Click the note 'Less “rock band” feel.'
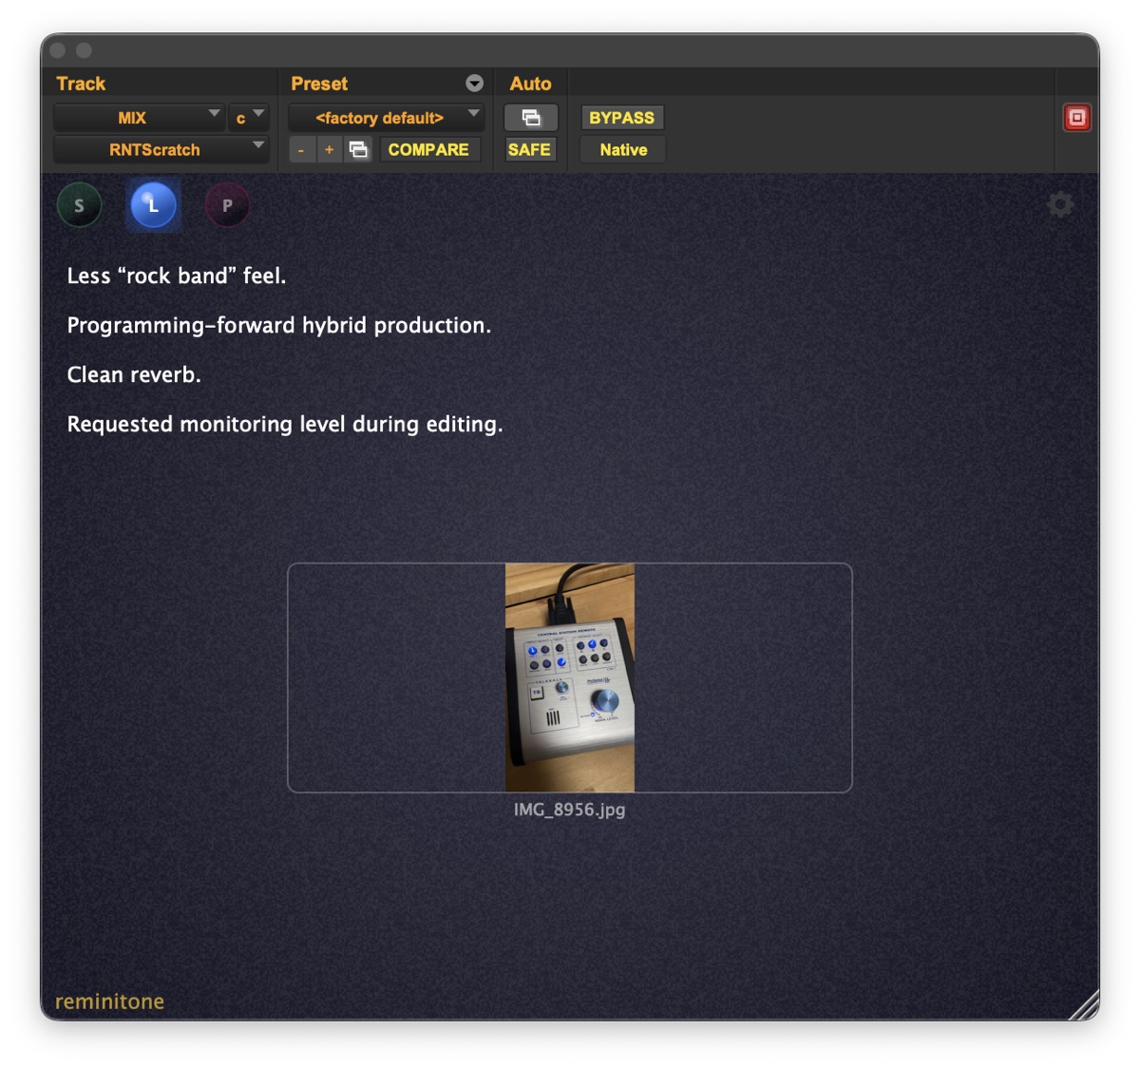 pos(177,276)
